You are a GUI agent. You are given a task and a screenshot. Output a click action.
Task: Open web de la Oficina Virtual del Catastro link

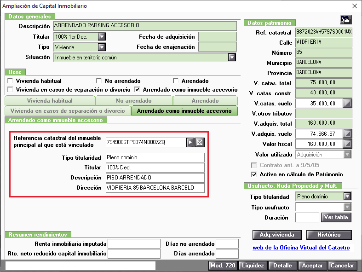(301, 248)
